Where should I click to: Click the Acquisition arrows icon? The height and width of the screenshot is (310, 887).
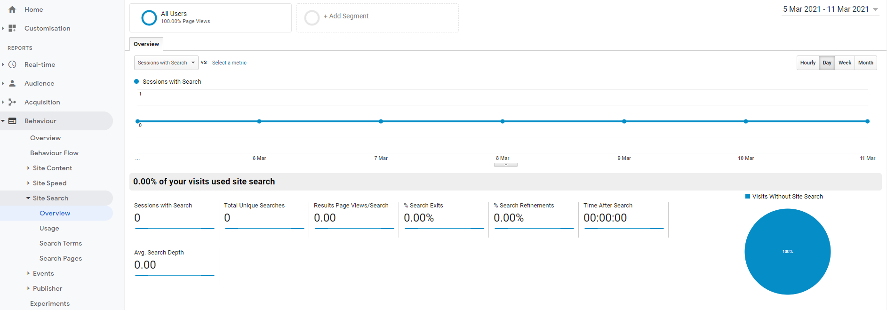12,102
